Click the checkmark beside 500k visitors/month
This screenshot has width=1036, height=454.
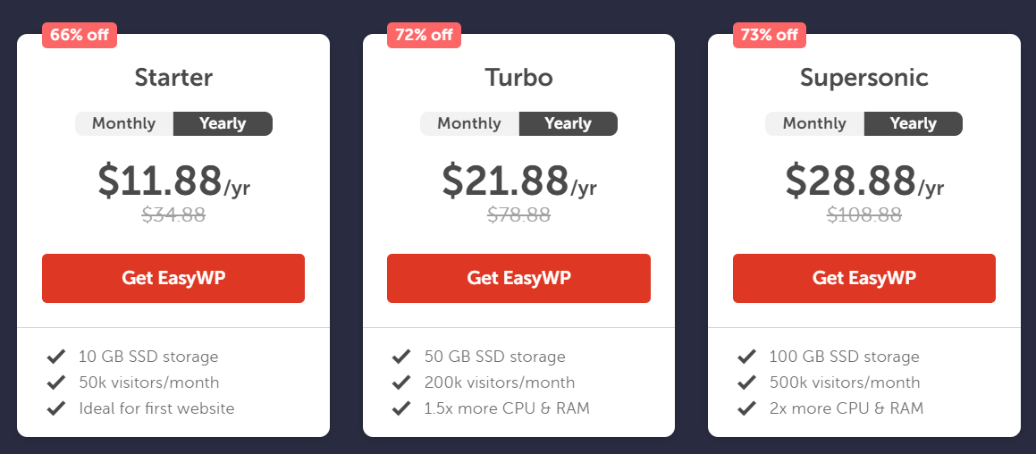[x=746, y=383]
